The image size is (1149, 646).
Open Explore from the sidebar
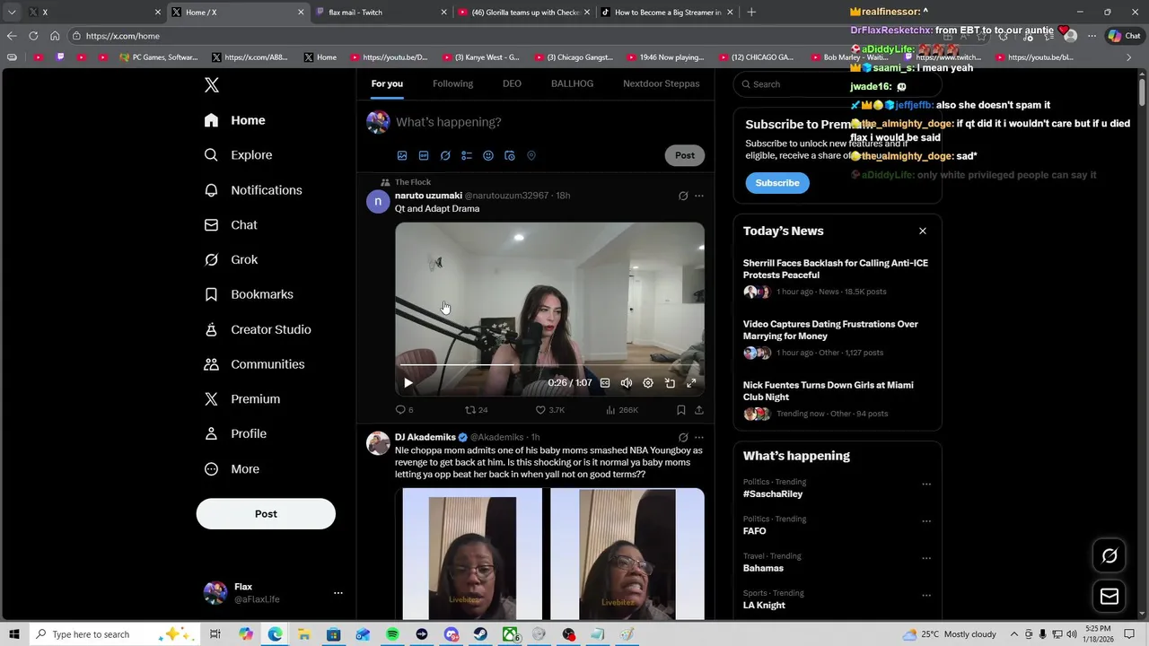(238, 155)
